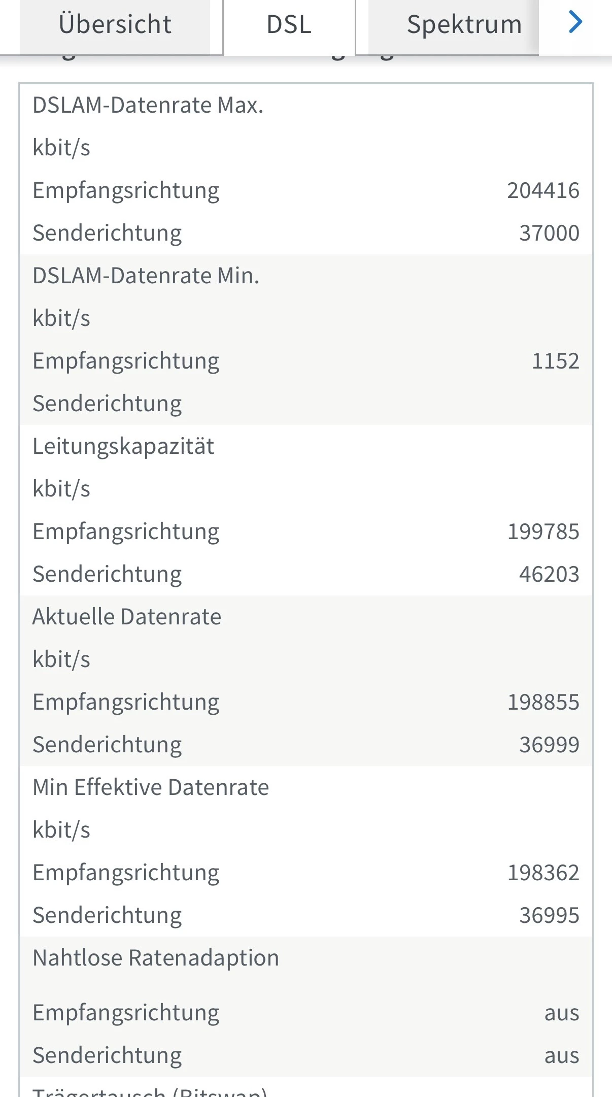Select the DSL tab
Screen dimensions: 612x1097
click(289, 25)
